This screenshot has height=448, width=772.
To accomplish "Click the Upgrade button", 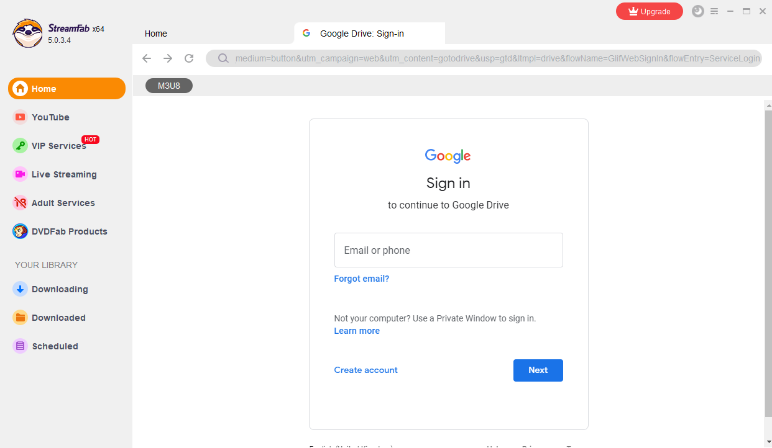I will click(650, 11).
